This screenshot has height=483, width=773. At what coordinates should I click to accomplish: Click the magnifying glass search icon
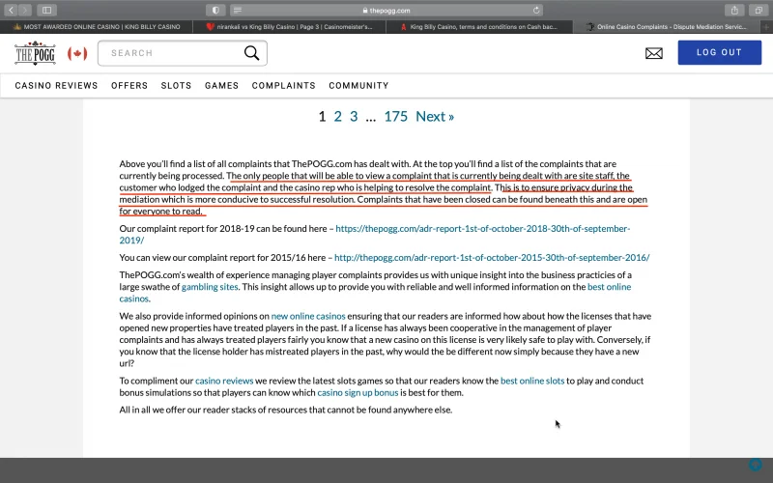click(251, 53)
